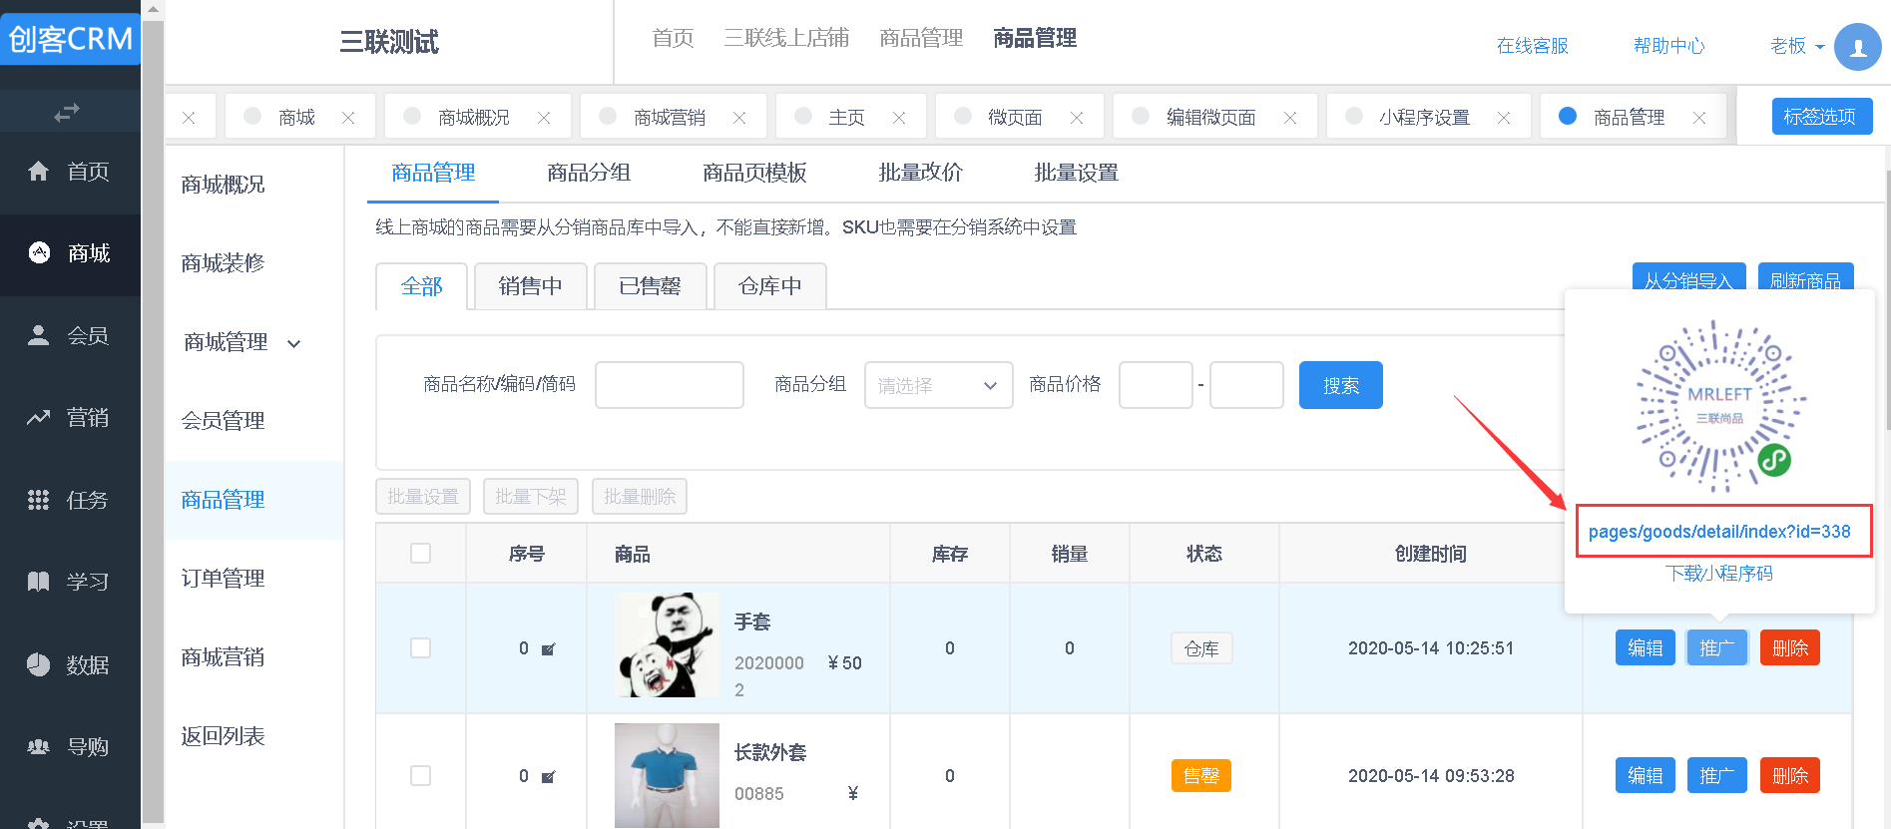1891x829 pixels.
Task: Focus the minimum 商品价格 input
Action: tap(1156, 385)
